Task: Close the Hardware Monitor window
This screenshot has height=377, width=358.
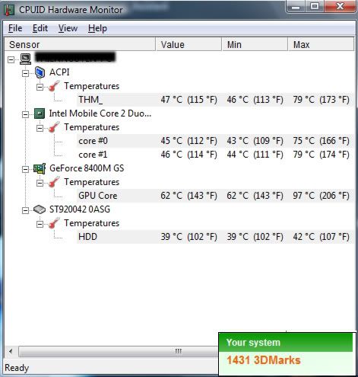Action: click(x=340, y=6)
